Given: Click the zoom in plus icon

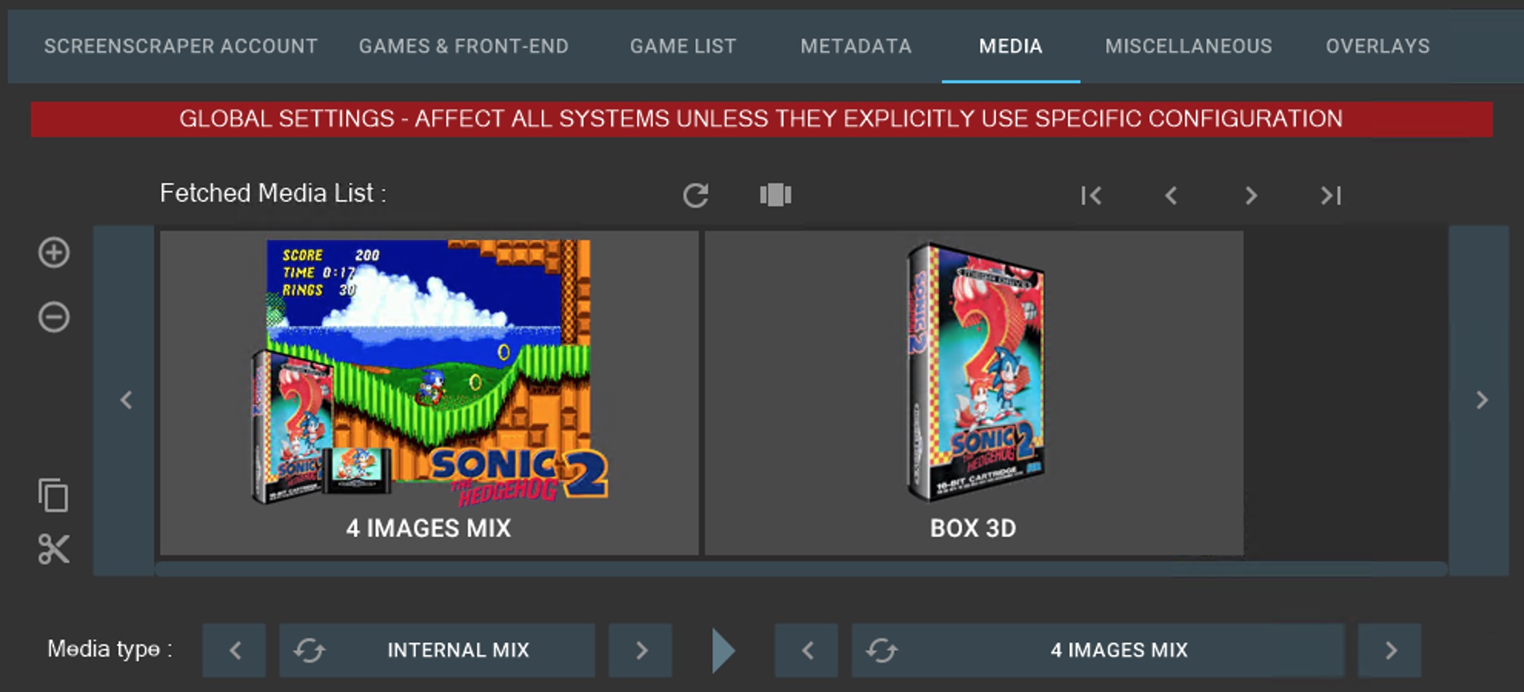Looking at the screenshot, I should 54,253.
